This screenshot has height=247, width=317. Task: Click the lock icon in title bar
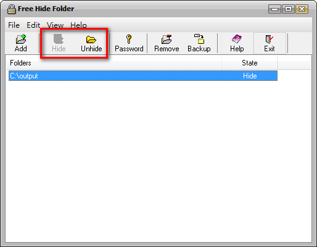point(12,9)
